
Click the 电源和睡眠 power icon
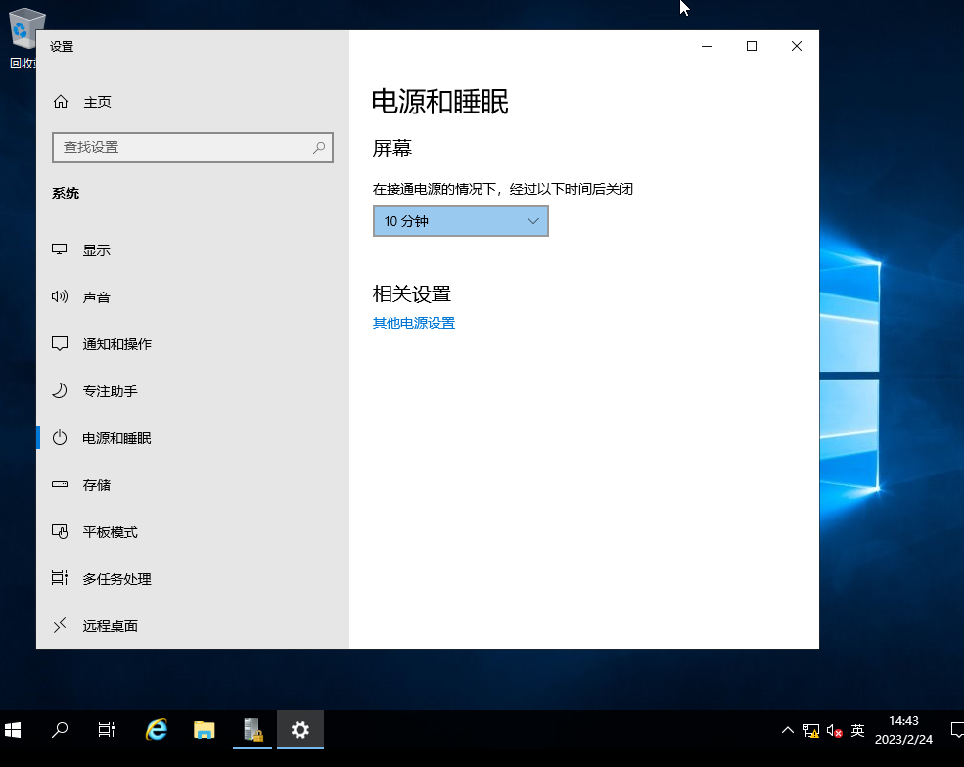pos(60,437)
